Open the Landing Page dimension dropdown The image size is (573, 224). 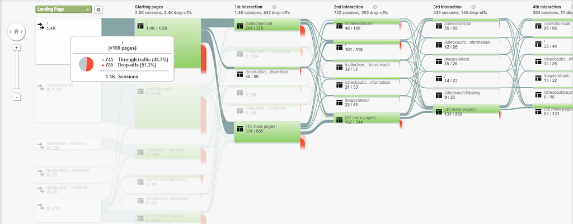tap(64, 9)
